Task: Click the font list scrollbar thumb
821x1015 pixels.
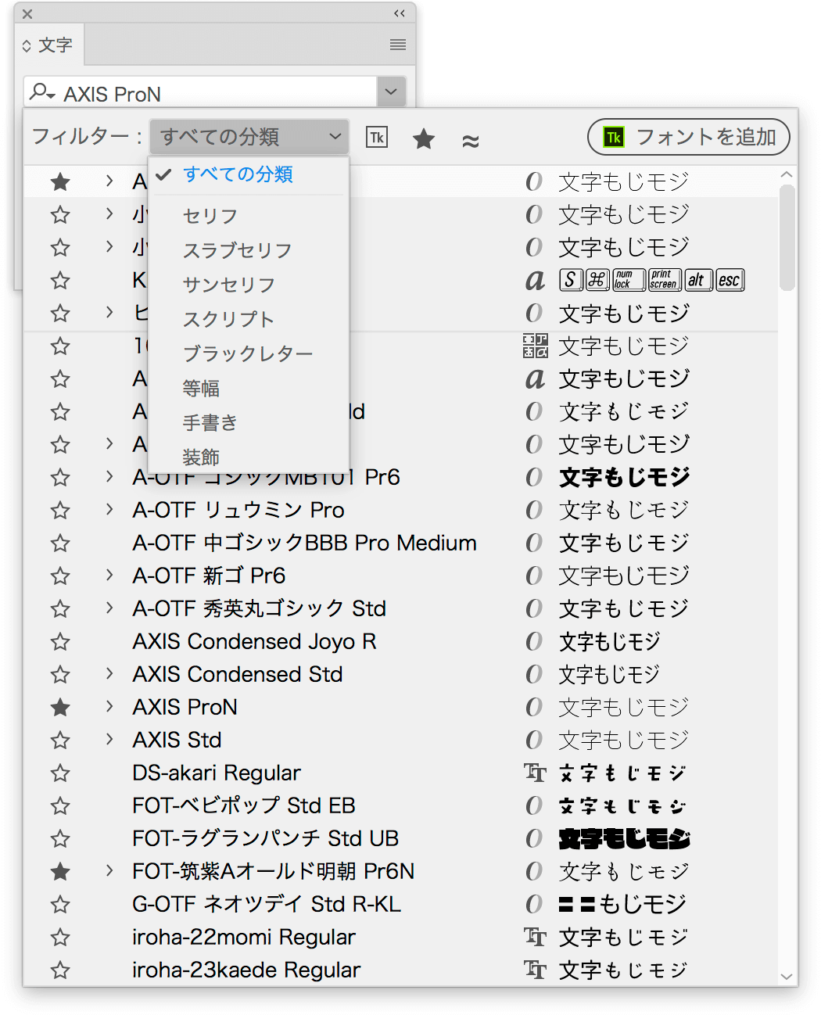Action: coord(787,238)
